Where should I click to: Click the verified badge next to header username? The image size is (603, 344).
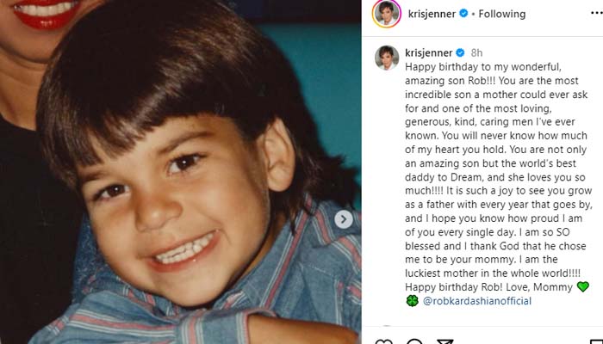(x=463, y=14)
